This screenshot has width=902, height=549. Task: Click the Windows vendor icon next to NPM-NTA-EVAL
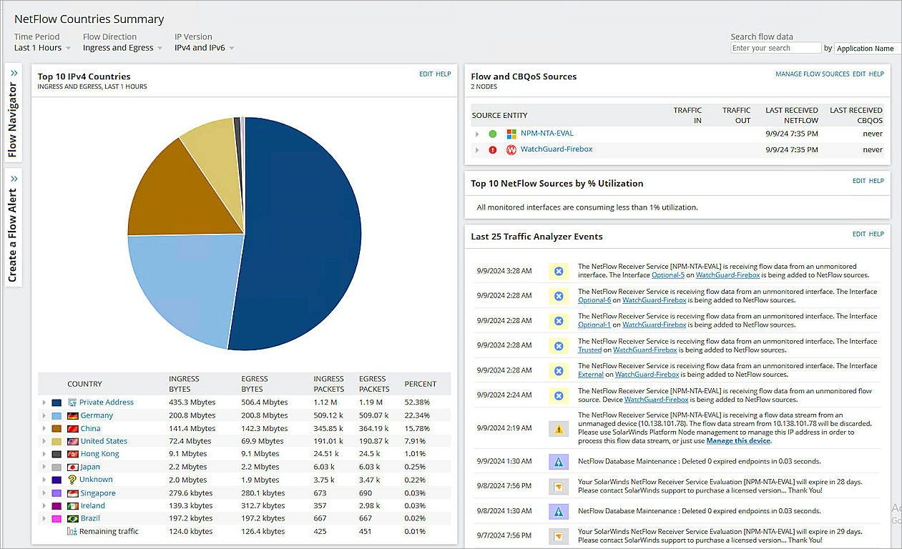[513, 133]
